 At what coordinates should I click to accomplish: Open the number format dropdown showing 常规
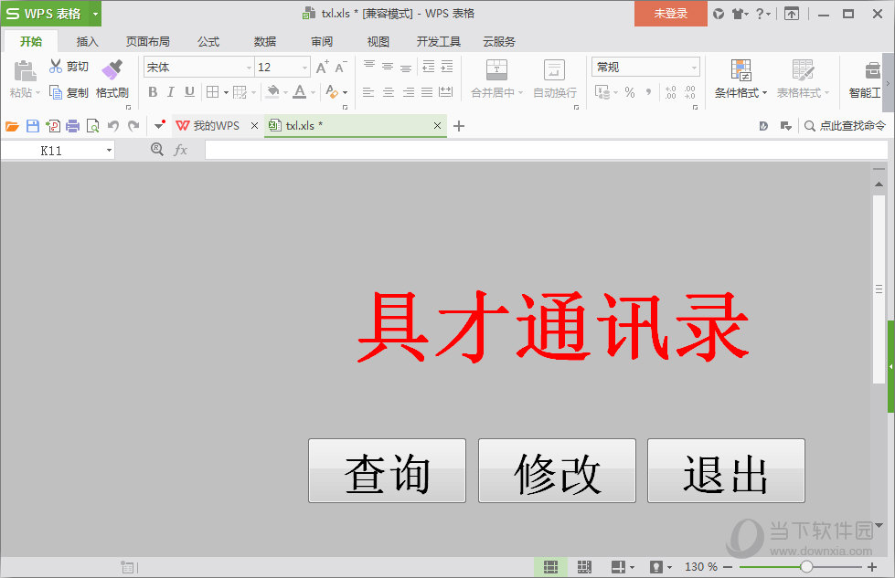(x=694, y=68)
